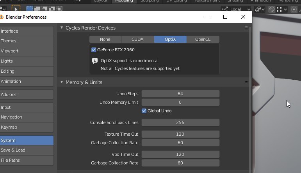The image size is (301, 173).
Task: Choose the 'intersect selection' mode icon
Action: click(59, 9)
